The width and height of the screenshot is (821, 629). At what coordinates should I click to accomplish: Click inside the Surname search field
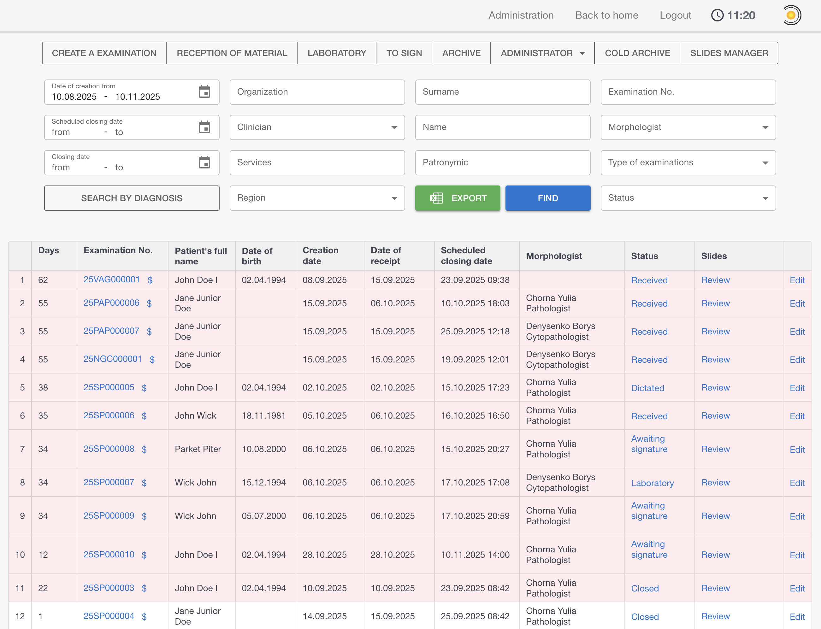coord(502,92)
